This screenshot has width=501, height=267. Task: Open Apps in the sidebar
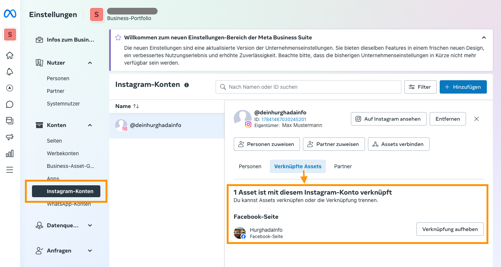pyautogui.click(x=53, y=179)
